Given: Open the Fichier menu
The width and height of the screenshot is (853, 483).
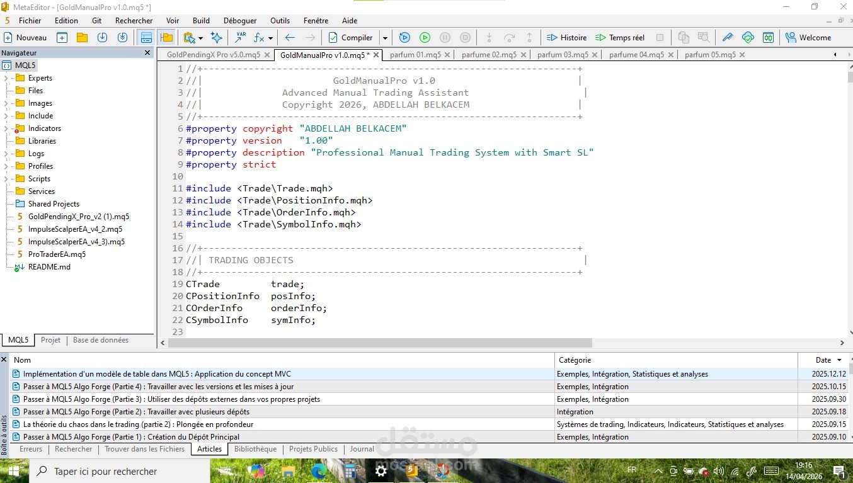Looking at the screenshot, I should [x=30, y=21].
